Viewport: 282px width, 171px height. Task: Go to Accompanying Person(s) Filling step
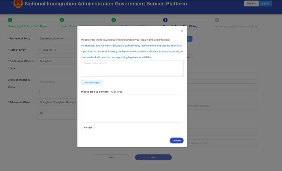236,26
